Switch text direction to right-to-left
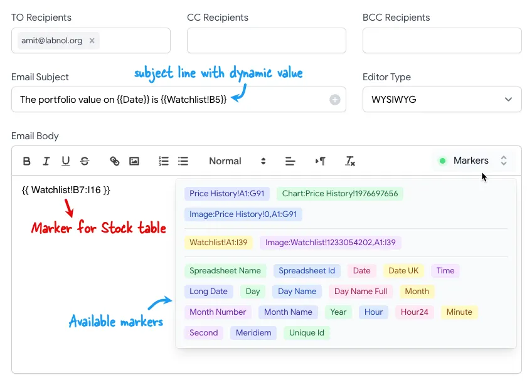Image resolution: width=532 pixels, height=385 pixels. (x=321, y=161)
